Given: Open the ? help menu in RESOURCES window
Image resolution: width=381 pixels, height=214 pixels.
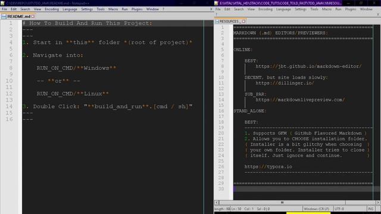Looking at the screenshot, I should [217, 14].
